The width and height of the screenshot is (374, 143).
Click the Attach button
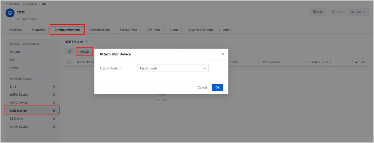[84, 52]
